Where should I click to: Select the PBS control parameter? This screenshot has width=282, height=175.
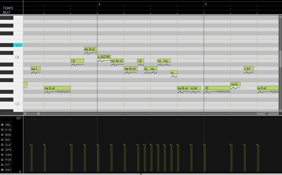pos(8,170)
